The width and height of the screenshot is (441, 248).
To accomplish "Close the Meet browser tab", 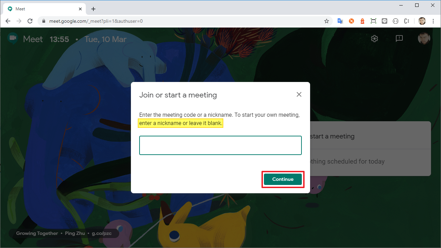I will [80, 9].
